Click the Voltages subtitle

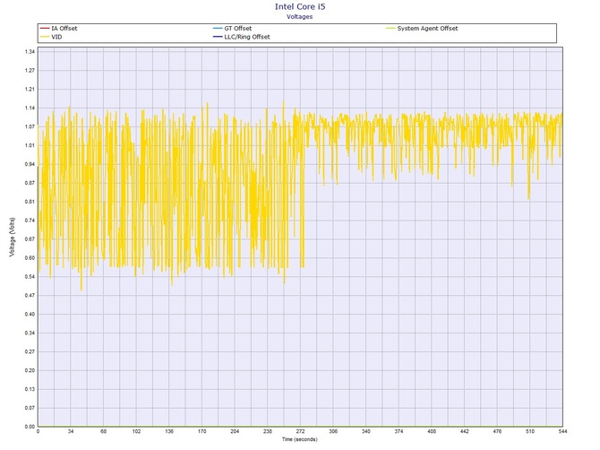300,17
